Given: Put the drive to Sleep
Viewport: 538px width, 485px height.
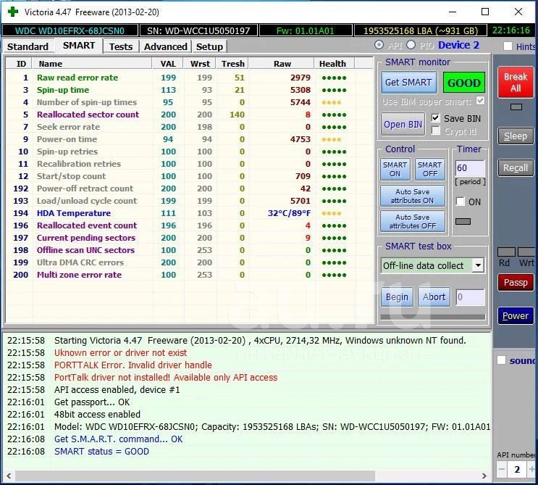Looking at the screenshot, I should pyautogui.click(x=516, y=136).
